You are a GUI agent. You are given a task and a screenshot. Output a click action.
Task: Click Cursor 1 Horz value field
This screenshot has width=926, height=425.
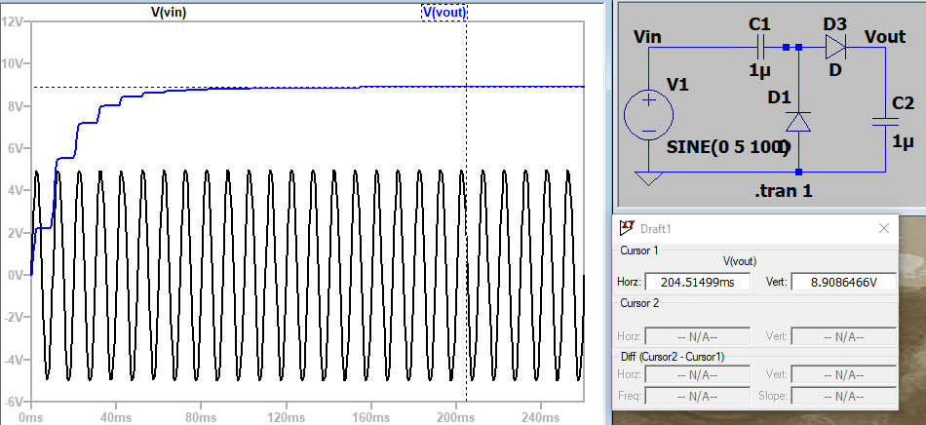(696, 282)
